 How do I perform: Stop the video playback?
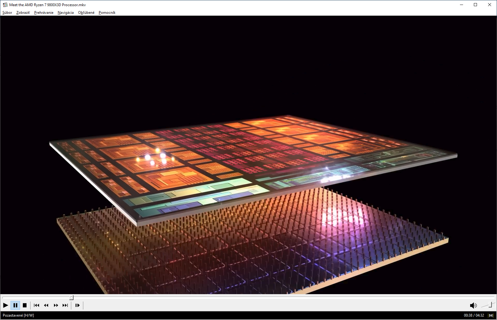(25, 305)
